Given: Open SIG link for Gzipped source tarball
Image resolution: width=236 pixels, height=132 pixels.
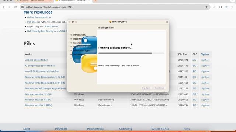Looking at the screenshot, I should 194,60.
